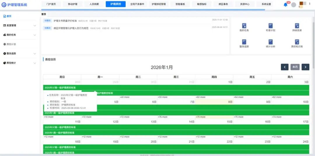
Task: Open the 统计分析 shortcut icon
Action: [x=270, y=42]
